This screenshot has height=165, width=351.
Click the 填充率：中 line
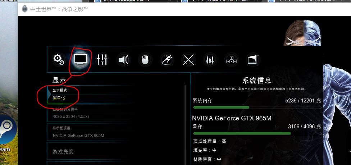(205, 150)
